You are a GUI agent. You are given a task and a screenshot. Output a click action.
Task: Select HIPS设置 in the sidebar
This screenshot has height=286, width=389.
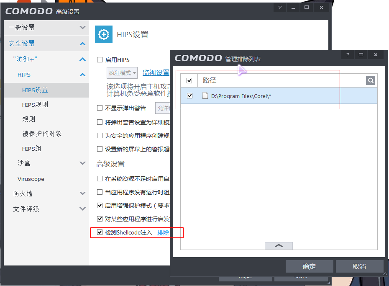[47, 90]
